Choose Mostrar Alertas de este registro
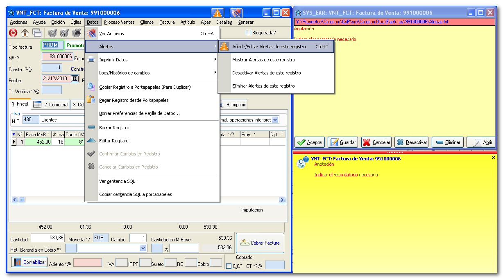 pos(264,60)
